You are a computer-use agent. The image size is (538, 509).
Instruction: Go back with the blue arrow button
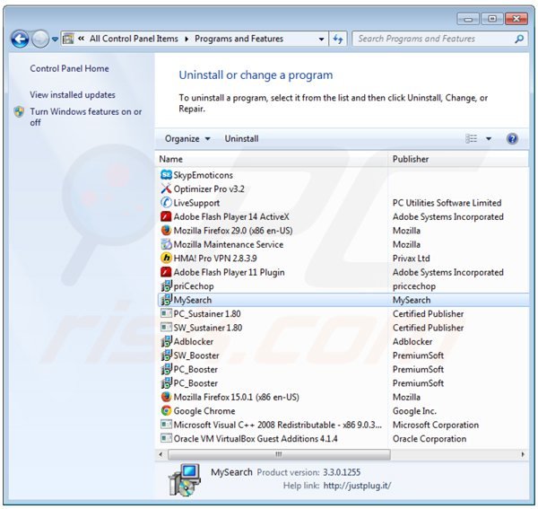(x=20, y=39)
